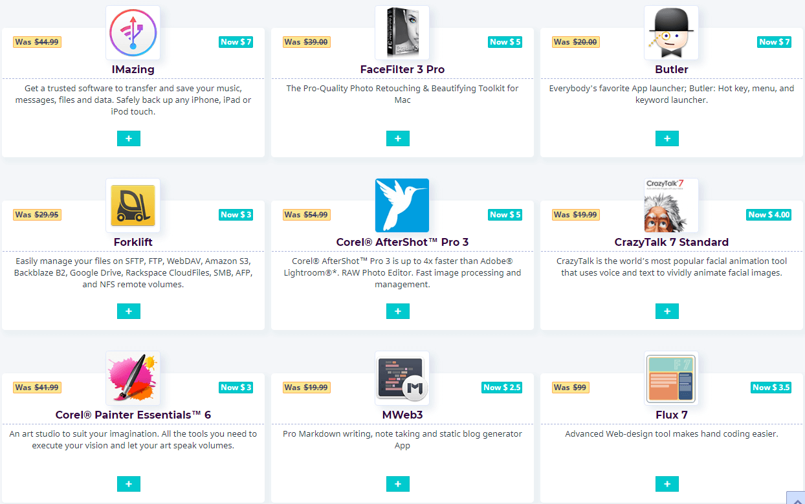Add Corel AfterShot Pro 3 via plus button
The image size is (805, 504).
[398, 311]
